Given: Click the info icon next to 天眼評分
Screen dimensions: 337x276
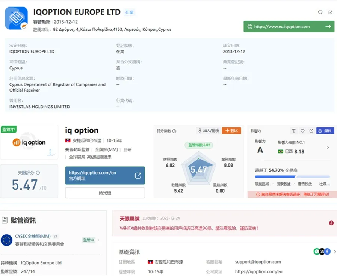Looking at the screenshot, I should tap(38, 173).
